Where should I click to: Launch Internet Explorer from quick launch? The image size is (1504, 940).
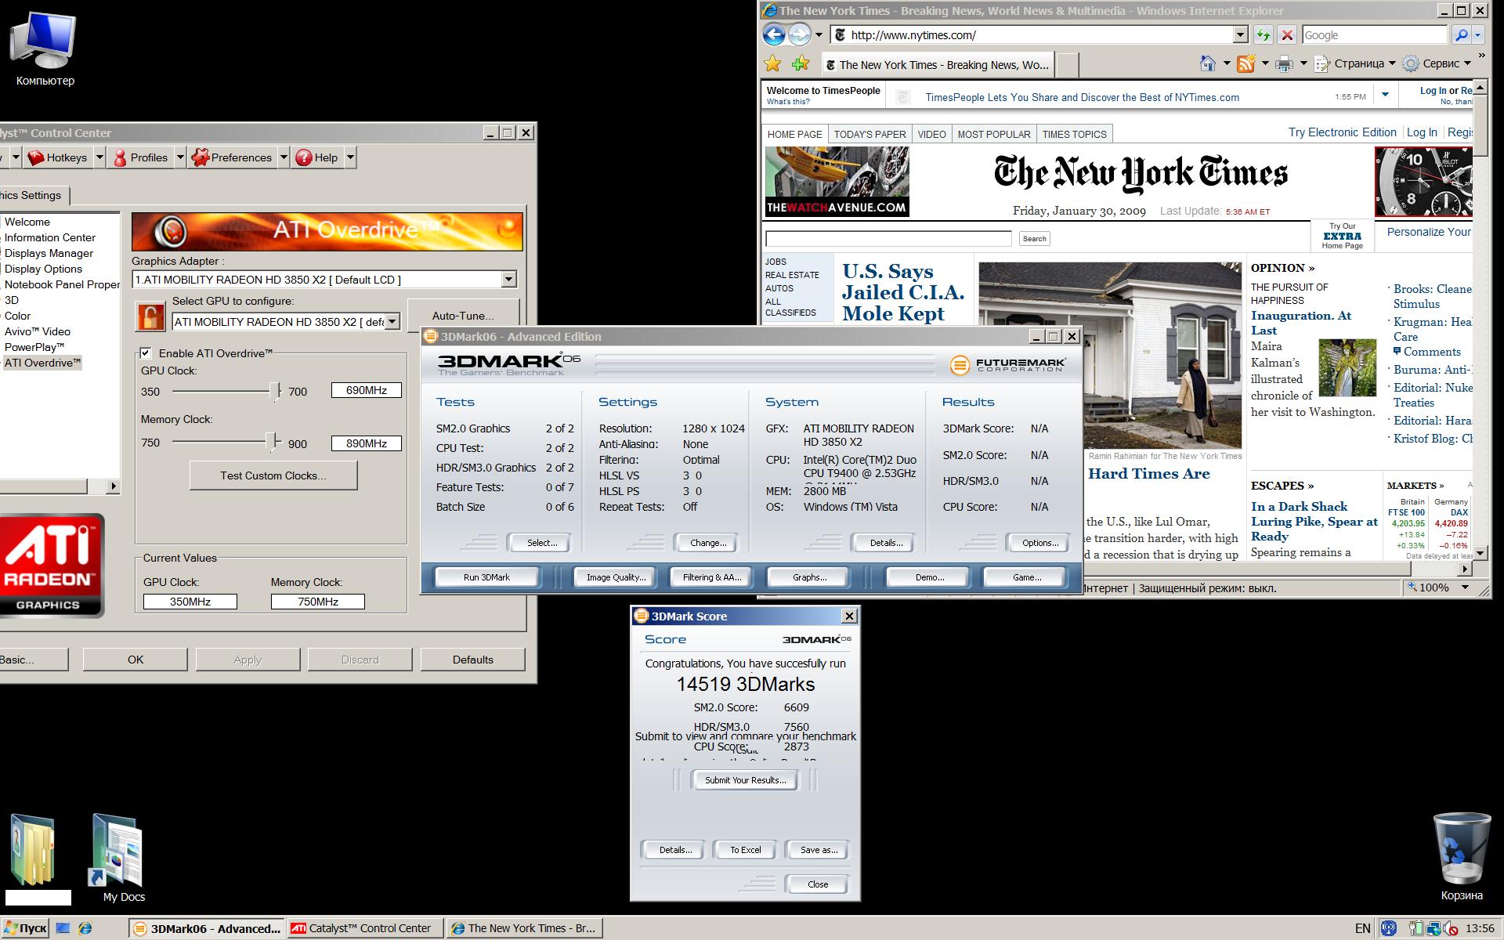[x=85, y=928]
